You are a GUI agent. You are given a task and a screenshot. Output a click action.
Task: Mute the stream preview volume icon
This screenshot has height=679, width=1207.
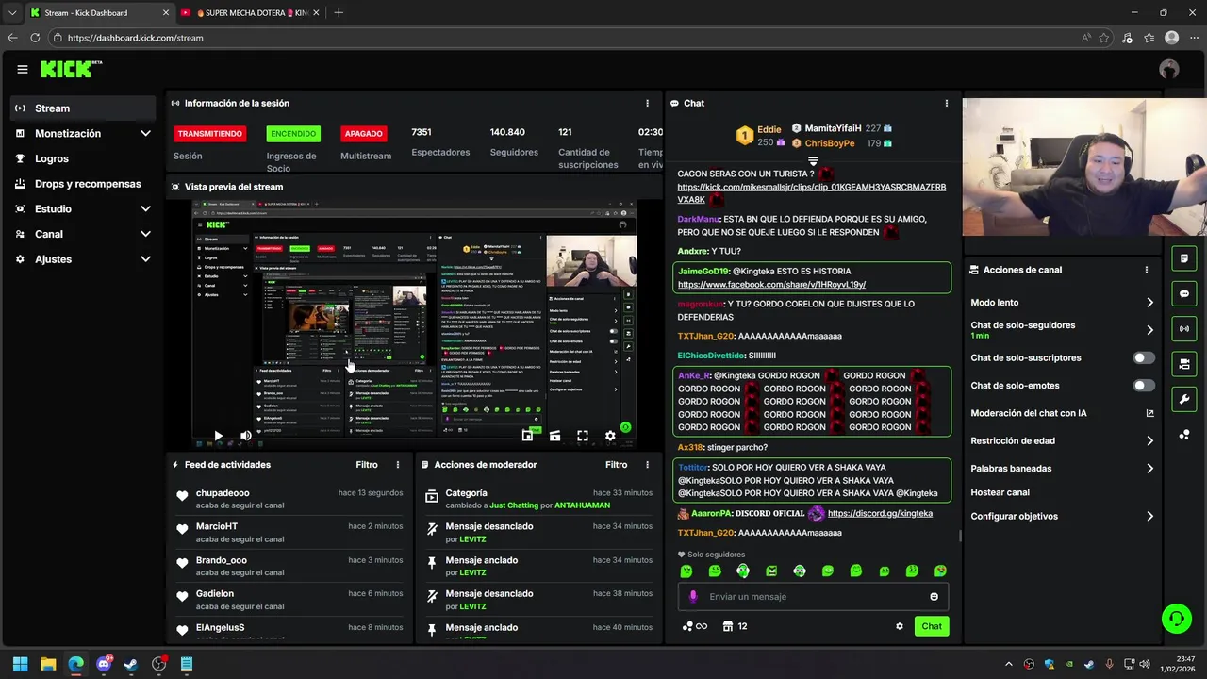245,436
